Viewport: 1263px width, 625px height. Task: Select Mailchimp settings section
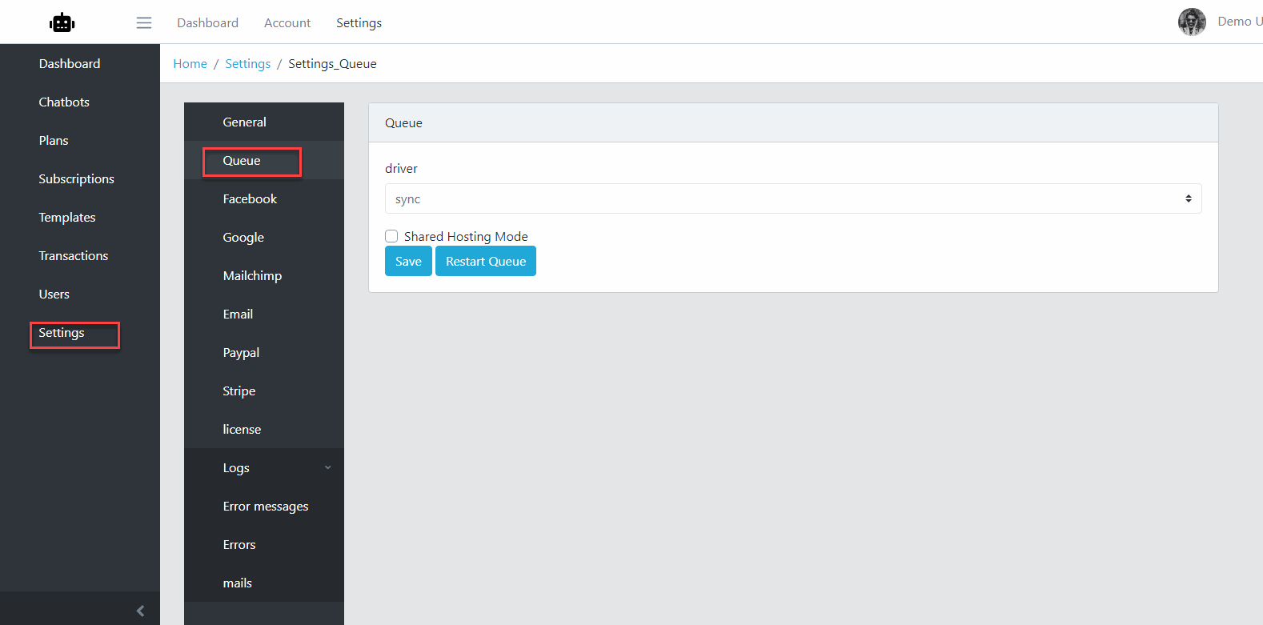point(264,275)
